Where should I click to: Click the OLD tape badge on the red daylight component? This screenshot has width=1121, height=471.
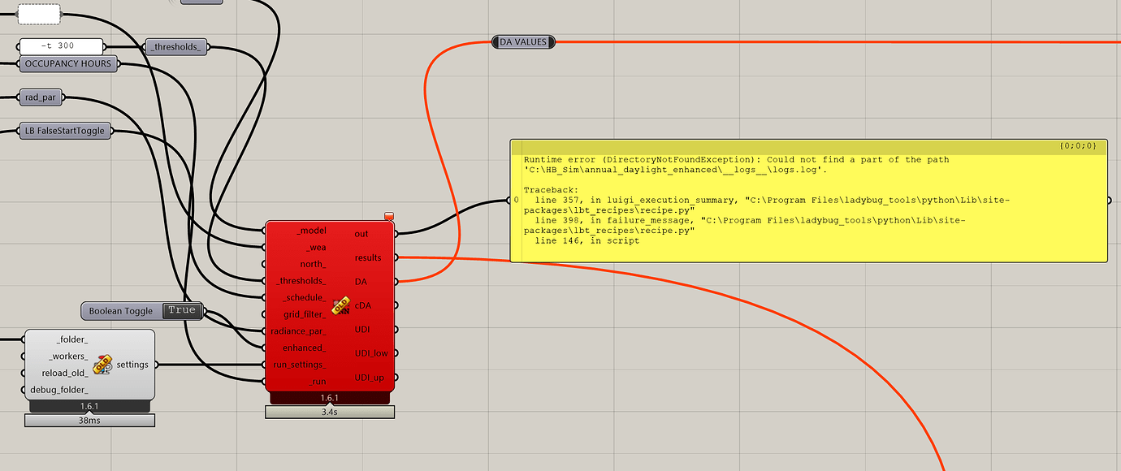[340, 307]
